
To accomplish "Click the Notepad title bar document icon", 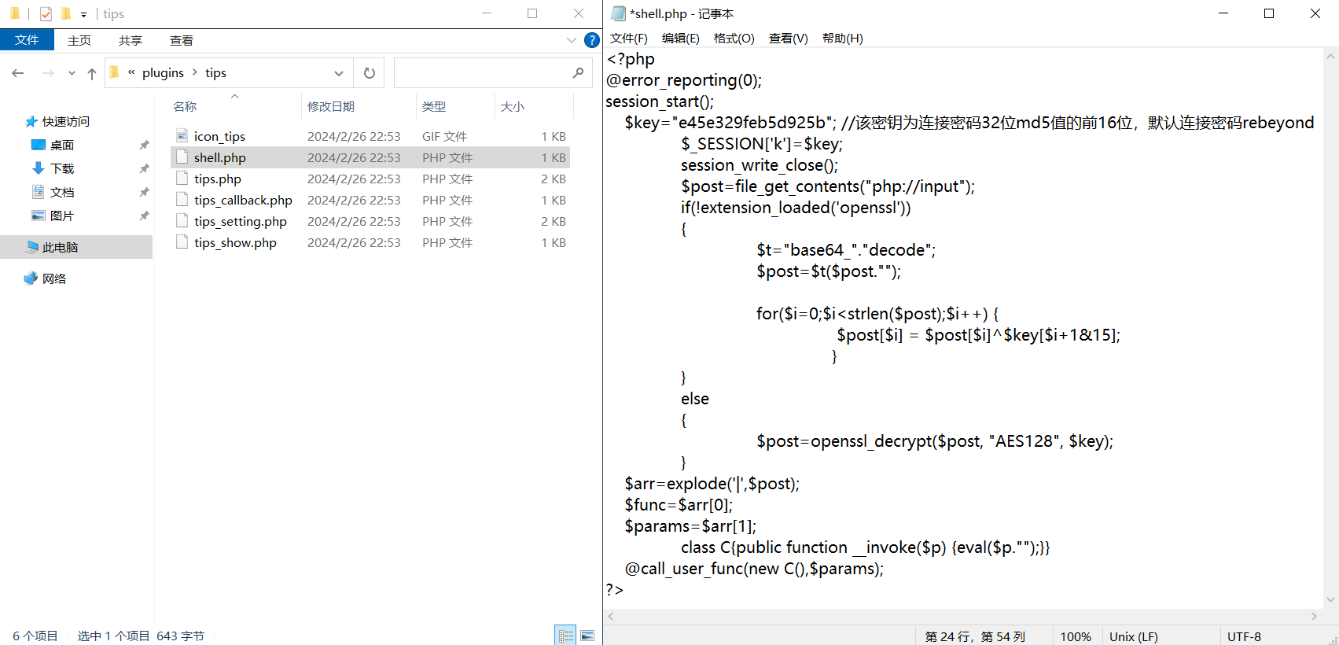I will click(618, 13).
